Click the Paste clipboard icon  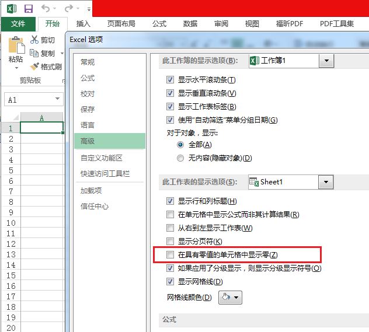pos(16,45)
